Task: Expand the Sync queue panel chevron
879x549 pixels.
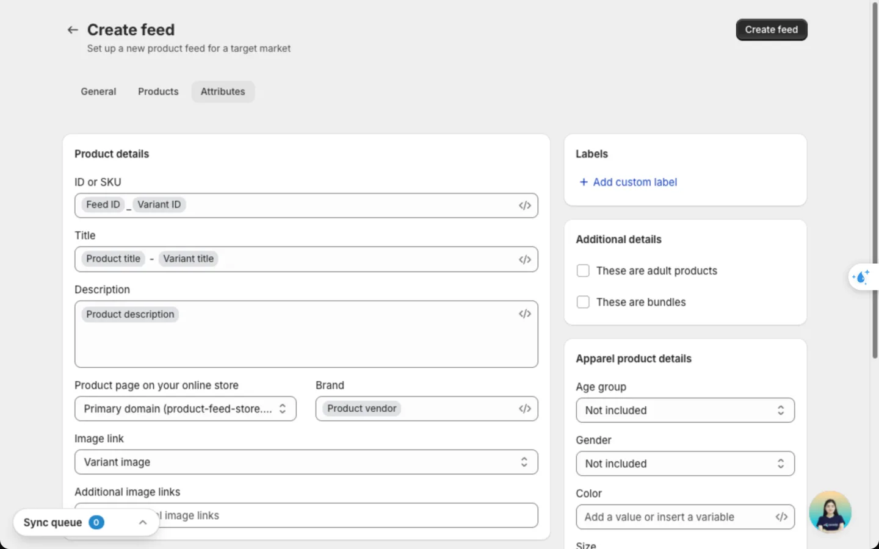Action: [x=143, y=522]
